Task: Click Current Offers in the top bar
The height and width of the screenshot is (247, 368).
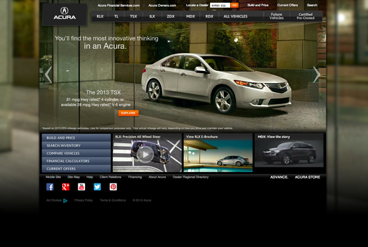Action: (288, 5)
